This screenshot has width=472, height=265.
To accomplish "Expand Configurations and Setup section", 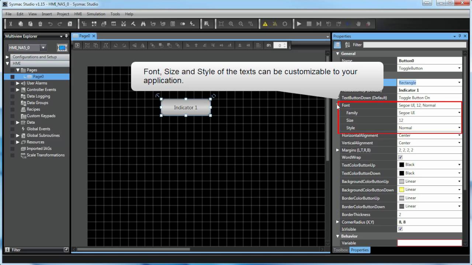I will [x=7, y=57].
